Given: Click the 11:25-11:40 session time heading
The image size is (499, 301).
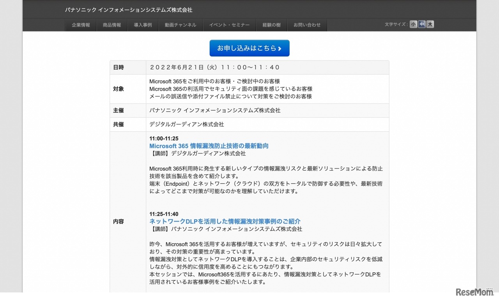Looking at the screenshot, I should coord(164,214).
